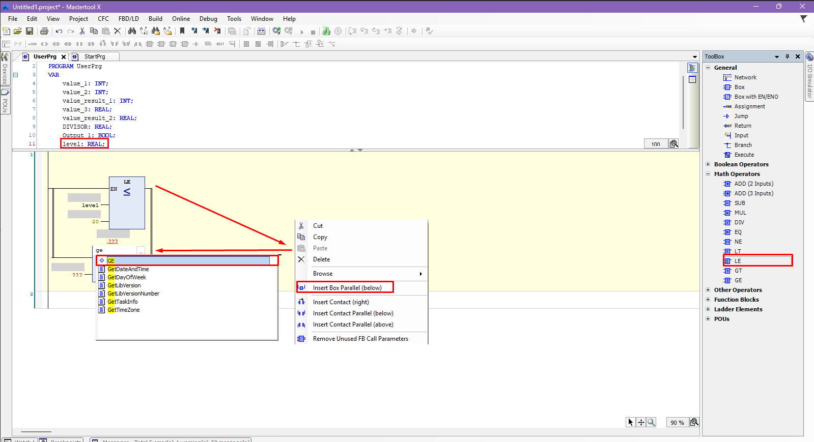The height and width of the screenshot is (442, 814).
Task: Select GetDayOfWeek from autocomplete list
Action: point(127,277)
